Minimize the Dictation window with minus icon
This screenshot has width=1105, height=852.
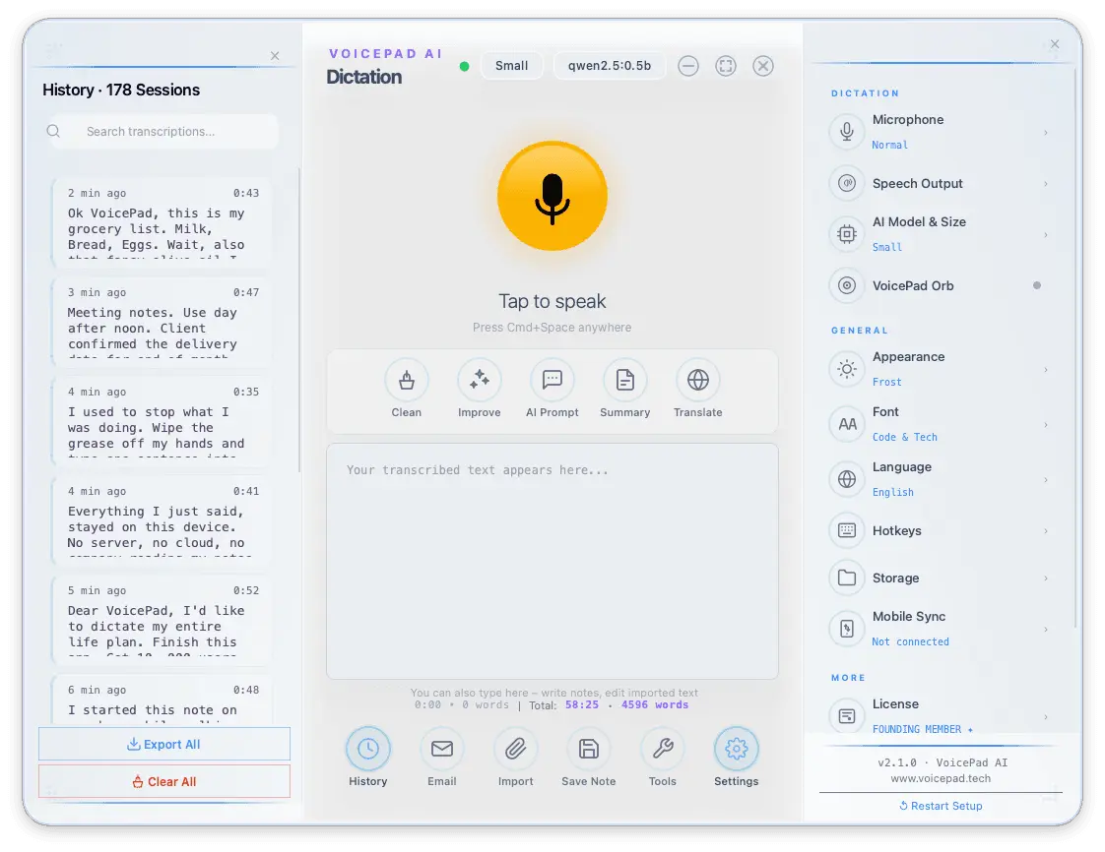[688, 66]
